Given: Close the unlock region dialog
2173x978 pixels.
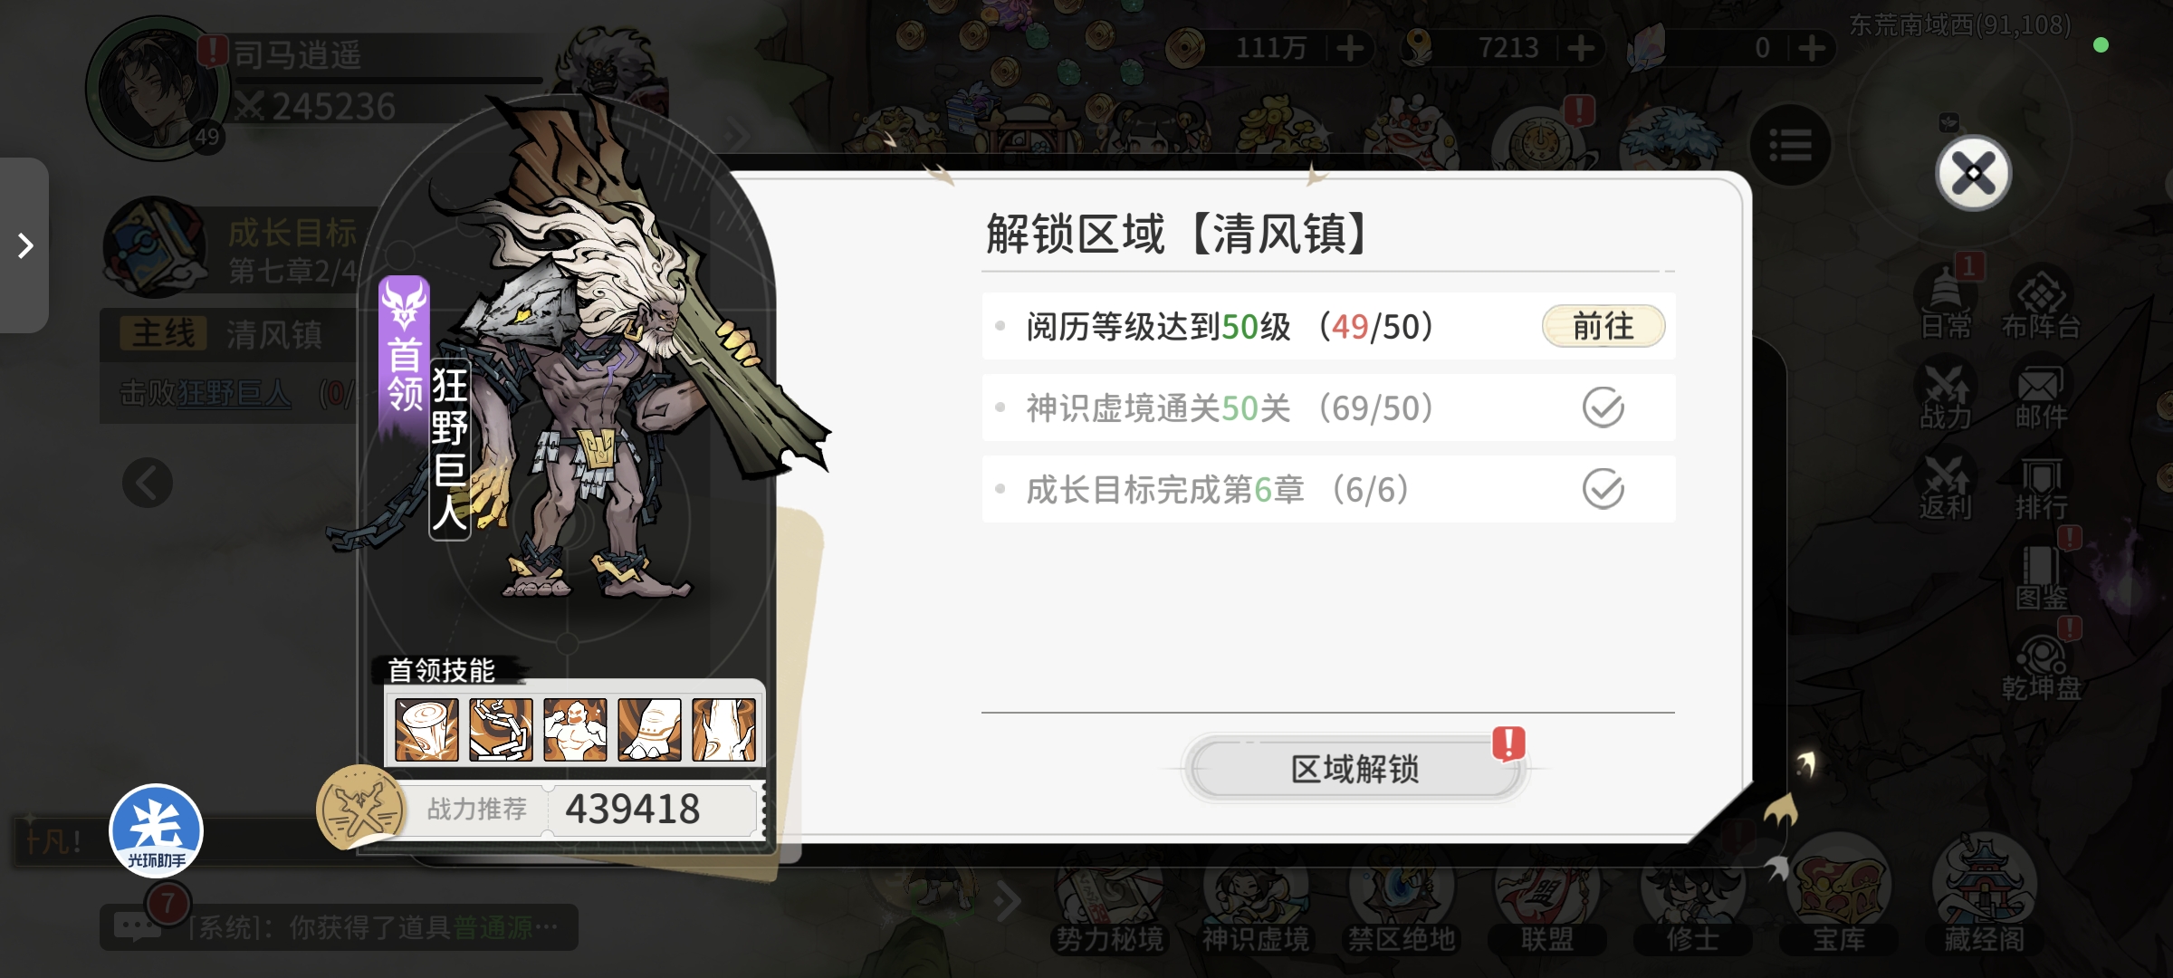Looking at the screenshot, I should click(1973, 173).
